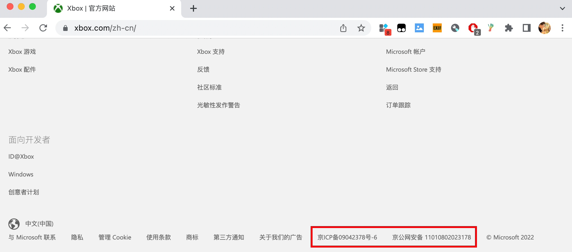The width and height of the screenshot is (572, 252).
Task: Open 订单跟踪 link
Action: (x=398, y=105)
